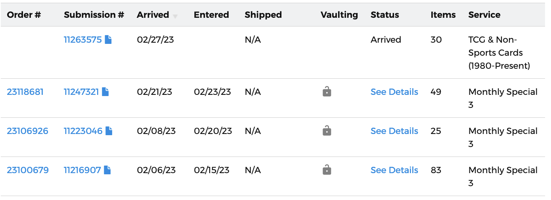
Task: Open document icon beside submission 11216907
Action: (x=107, y=170)
